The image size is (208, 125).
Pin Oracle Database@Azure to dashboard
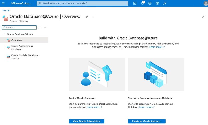pos(87,17)
